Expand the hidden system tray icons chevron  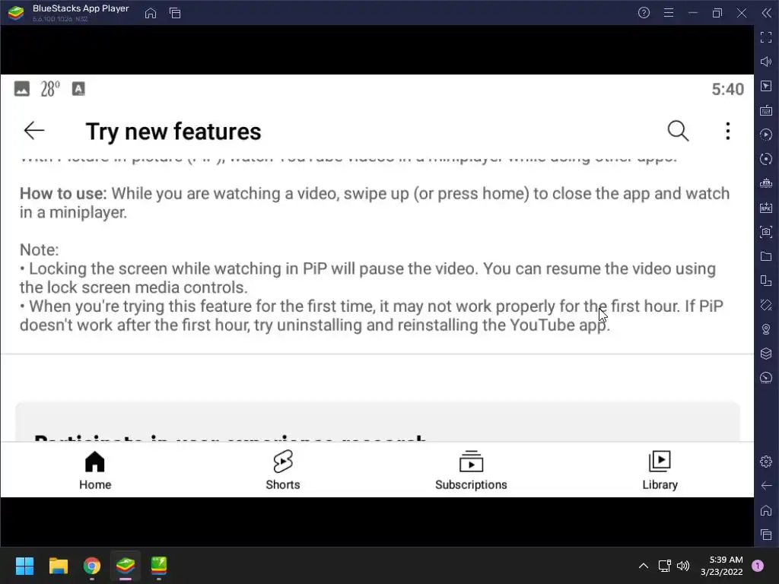click(x=644, y=566)
